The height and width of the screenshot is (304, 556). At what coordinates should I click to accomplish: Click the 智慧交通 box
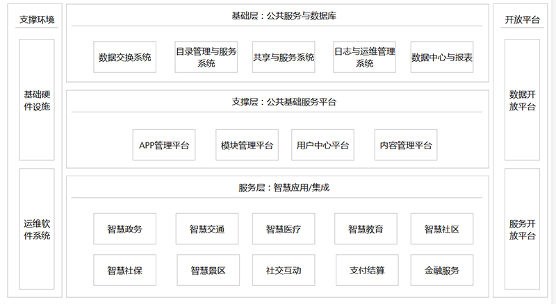[207, 228]
